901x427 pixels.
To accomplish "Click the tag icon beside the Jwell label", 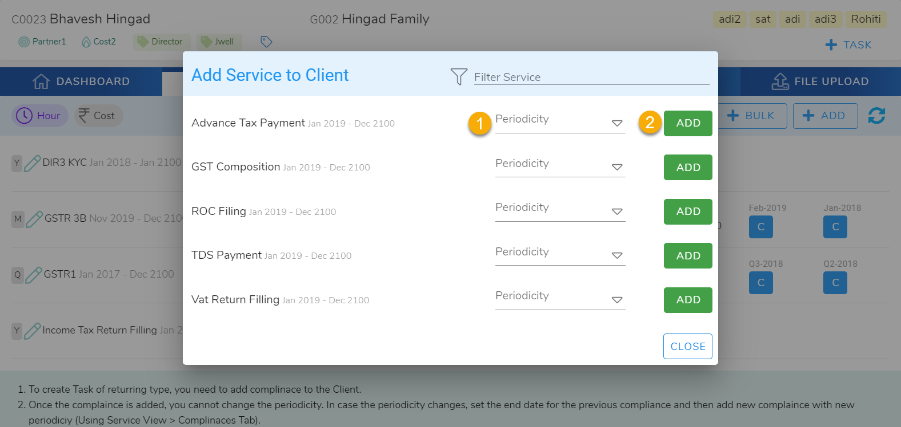I will pos(266,41).
